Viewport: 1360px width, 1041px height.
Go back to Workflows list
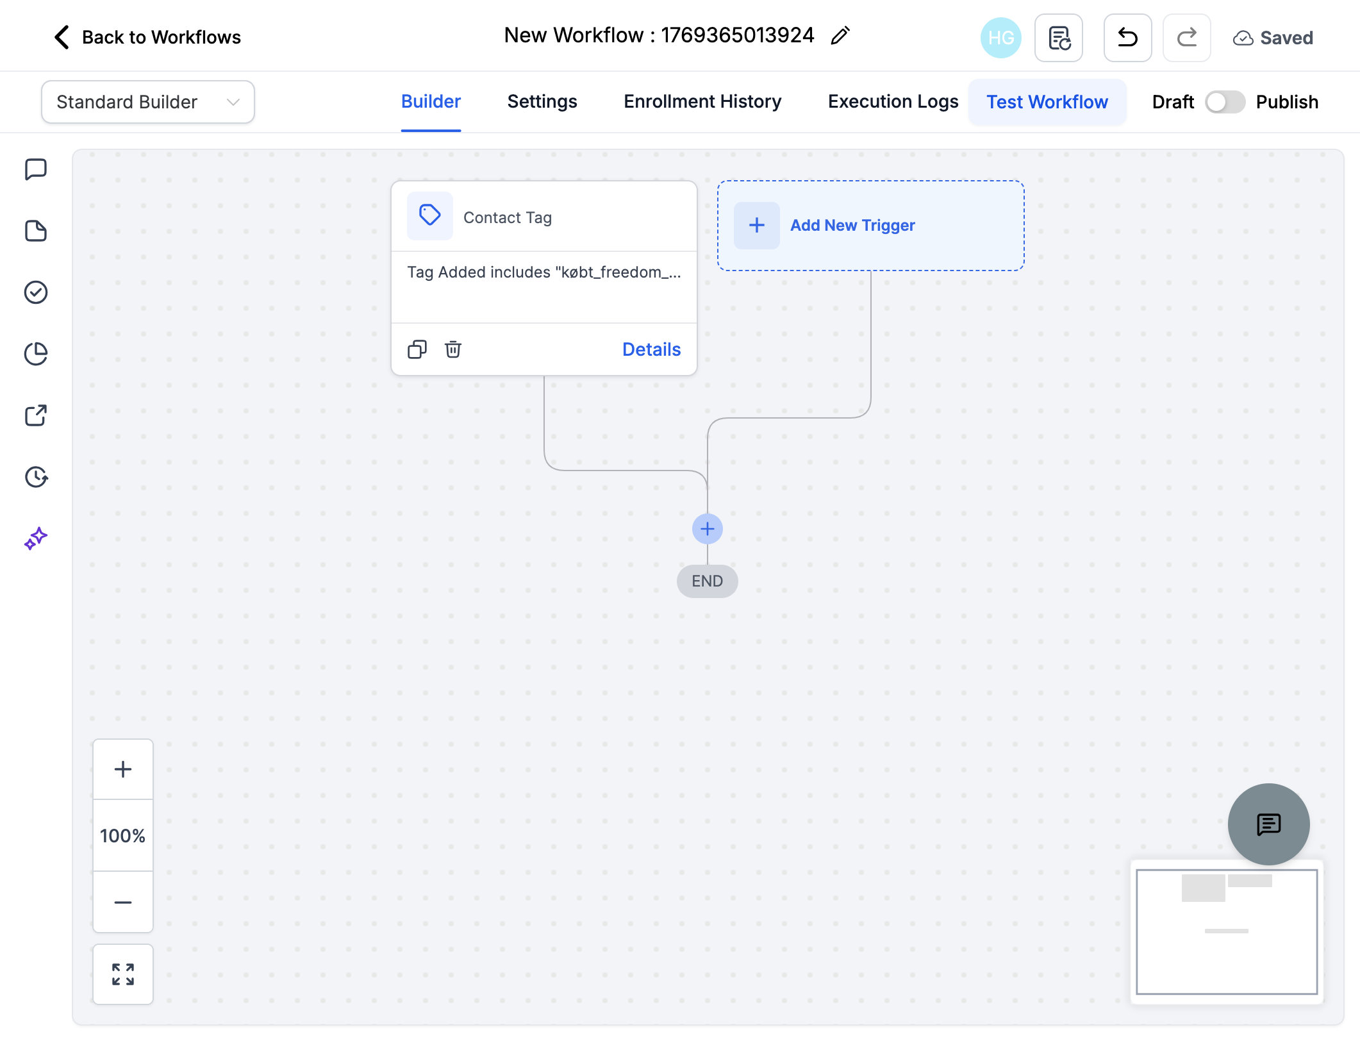147,37
